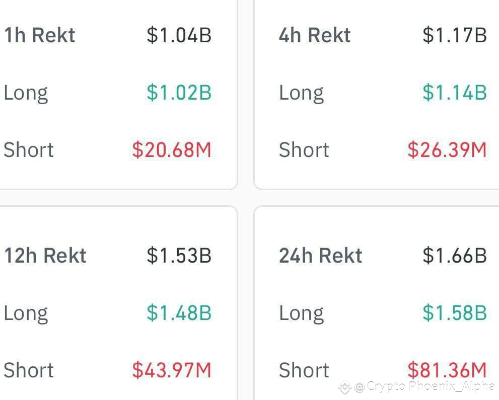Select the 1h Rekt total $1.04B

tap(179, 35)
